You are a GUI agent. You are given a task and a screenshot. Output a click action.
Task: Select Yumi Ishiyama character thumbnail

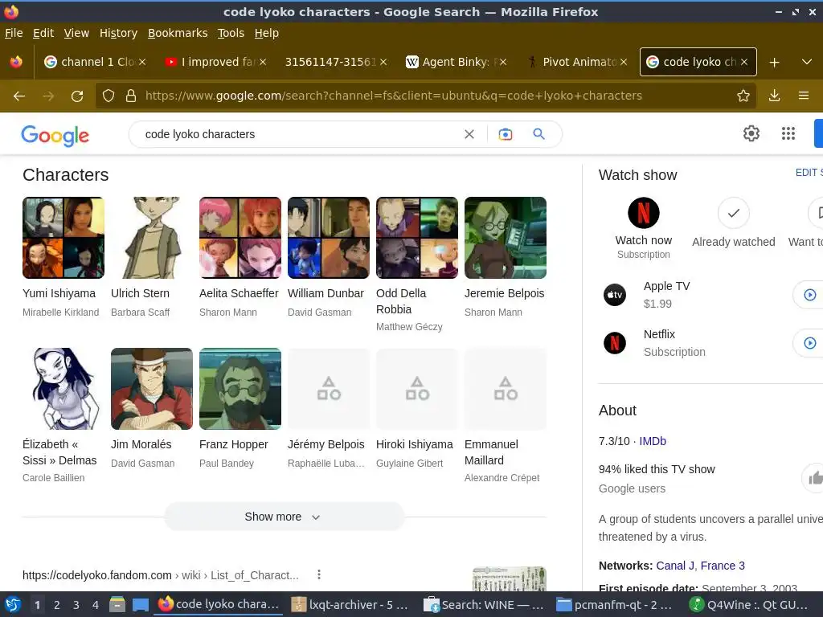[x=63, y=238]
